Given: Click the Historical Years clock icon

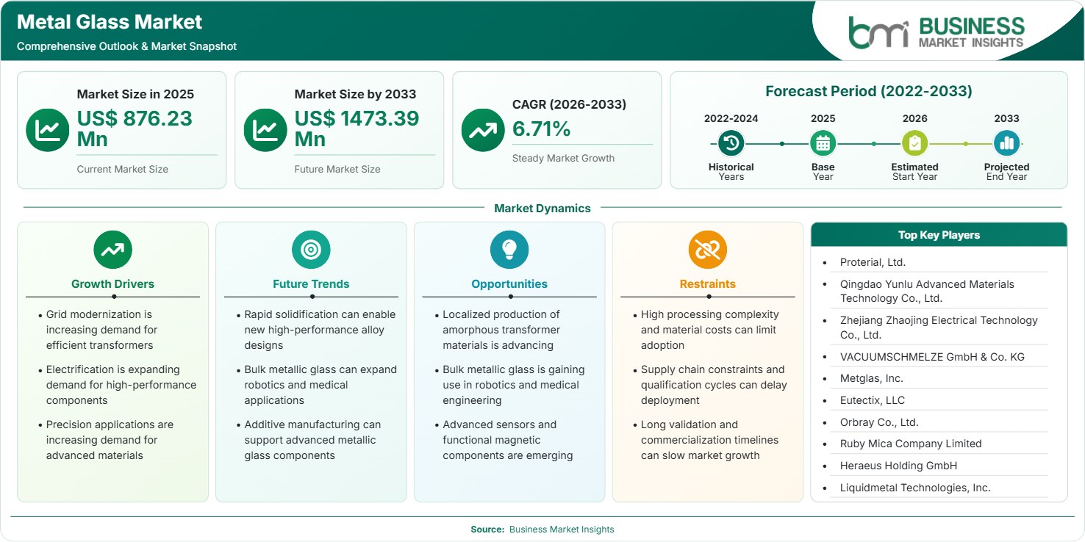Looking at the screenshot, I should (731, 143).
